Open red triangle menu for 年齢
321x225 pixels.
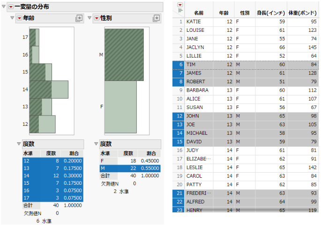click(19, 18)
